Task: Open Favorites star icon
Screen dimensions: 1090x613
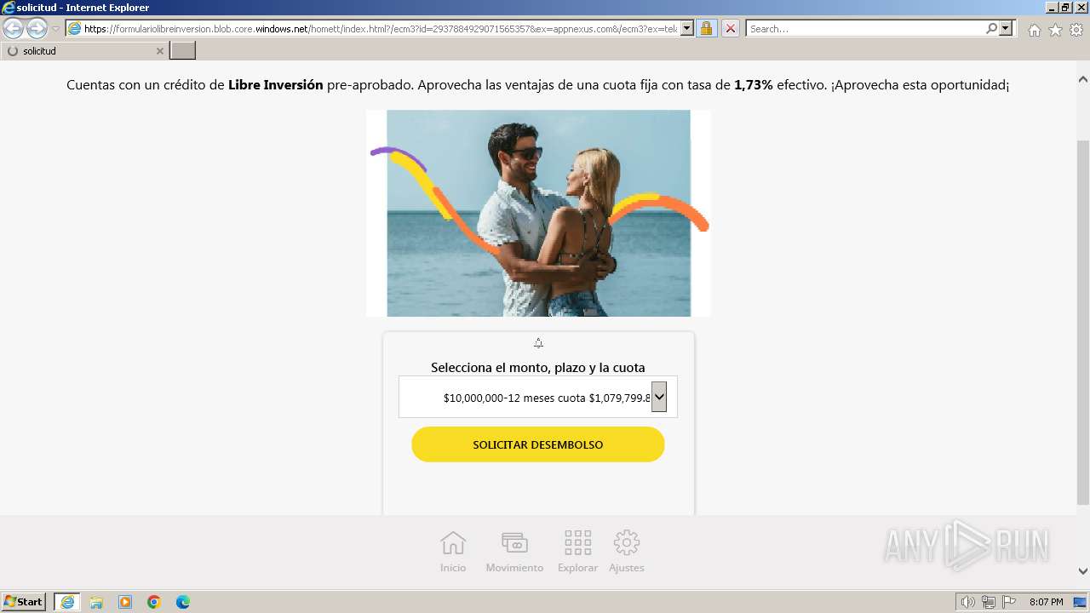Action: (x=1055, y=30)
